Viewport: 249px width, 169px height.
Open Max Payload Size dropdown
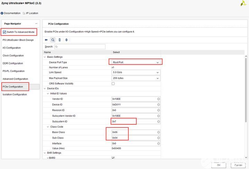(136, 78)
